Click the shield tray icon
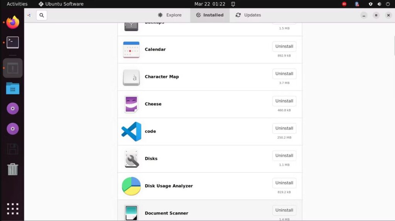 click(371, 4)
